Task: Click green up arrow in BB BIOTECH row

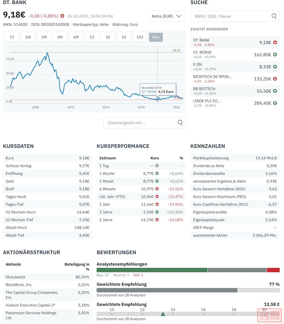Action: (275, 91)
